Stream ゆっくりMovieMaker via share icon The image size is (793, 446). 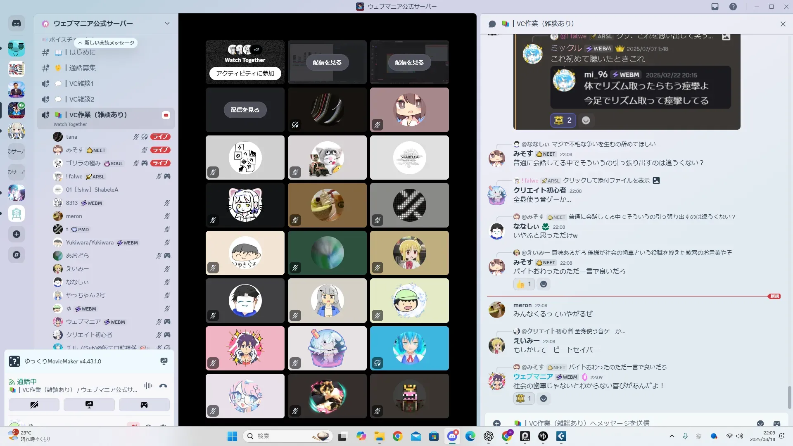pos(164,361)
